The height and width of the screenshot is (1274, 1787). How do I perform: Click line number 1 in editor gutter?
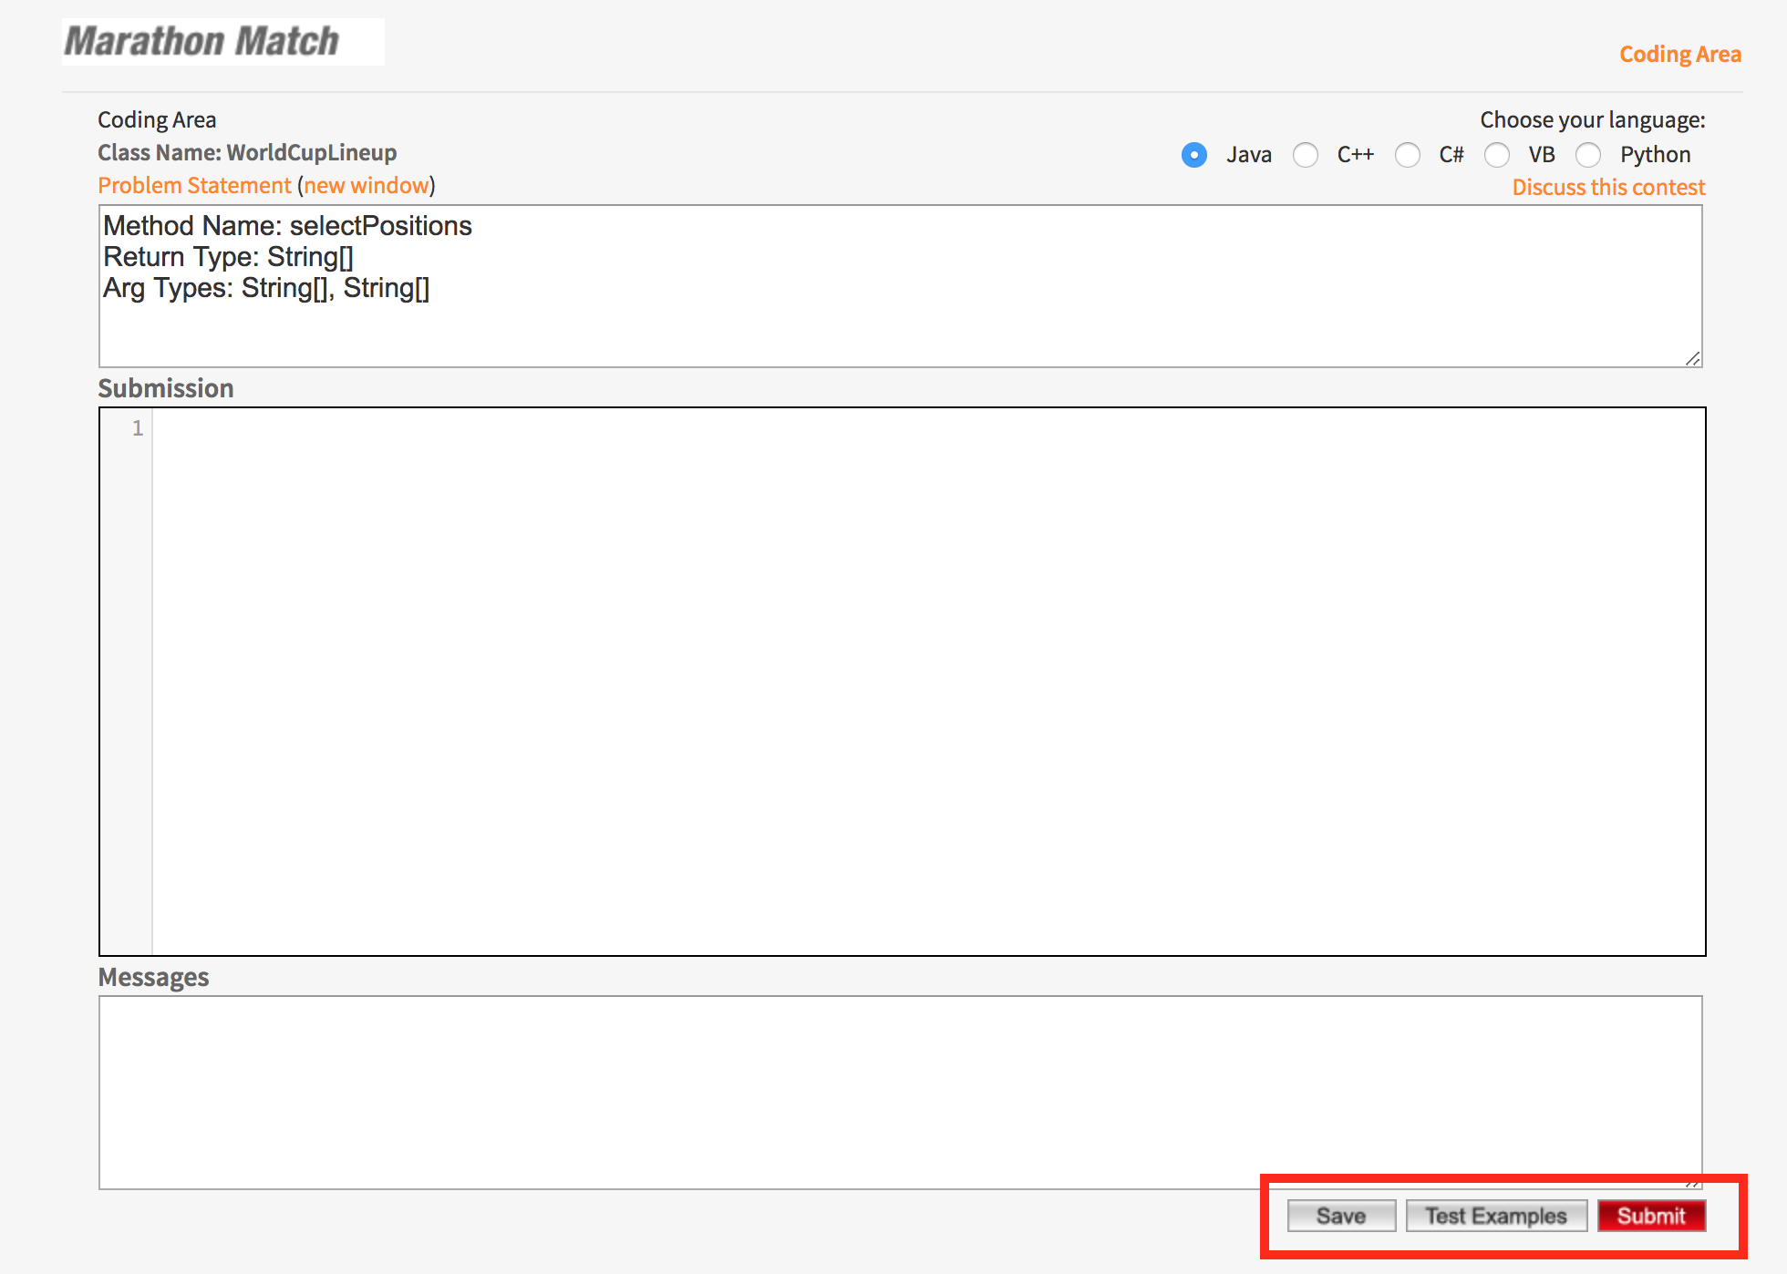tap(138, 428)
